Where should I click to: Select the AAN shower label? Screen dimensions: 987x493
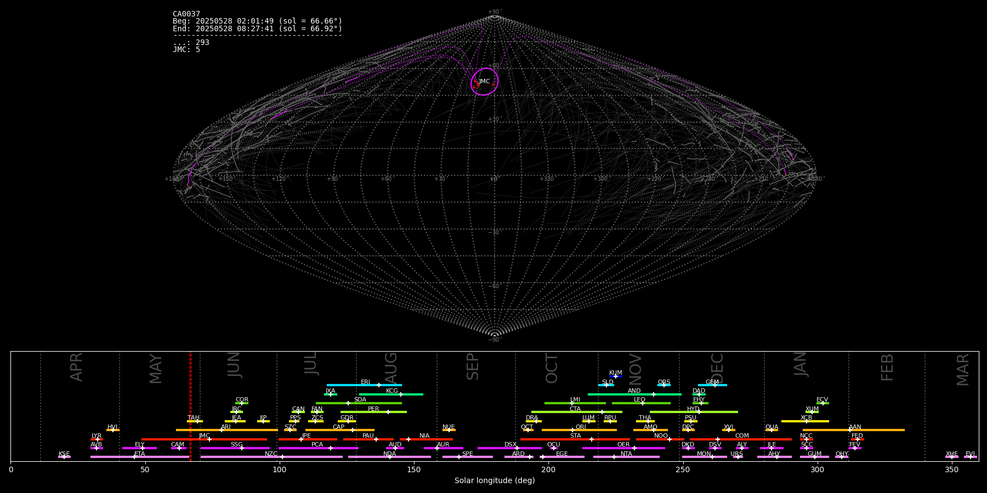pyautogui.click(x=855, y=427)
